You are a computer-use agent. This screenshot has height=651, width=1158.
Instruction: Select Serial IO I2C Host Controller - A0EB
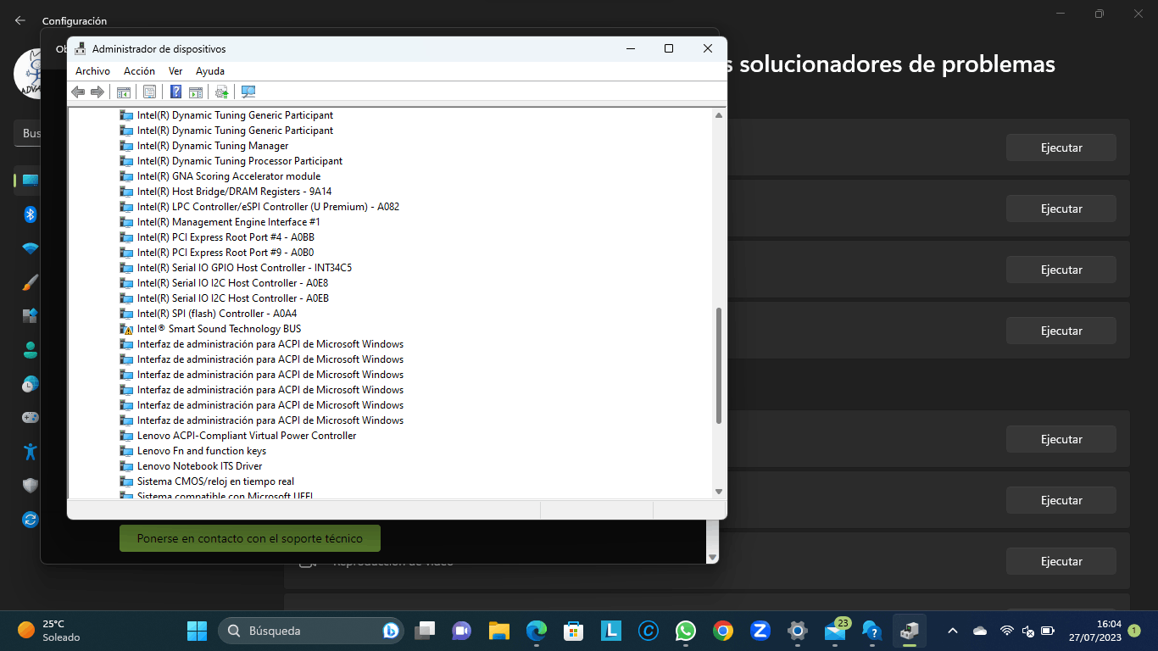pyautogui.click(x=233, y=298)
